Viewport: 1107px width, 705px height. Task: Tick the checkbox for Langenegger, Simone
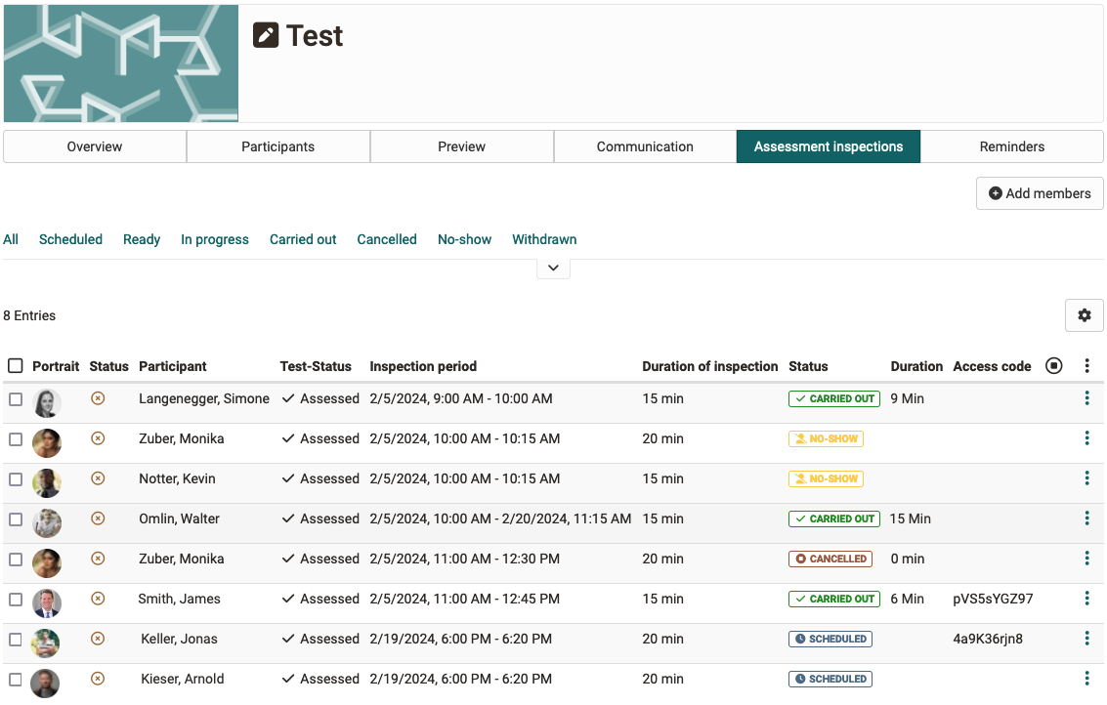[x=16, y=398]
